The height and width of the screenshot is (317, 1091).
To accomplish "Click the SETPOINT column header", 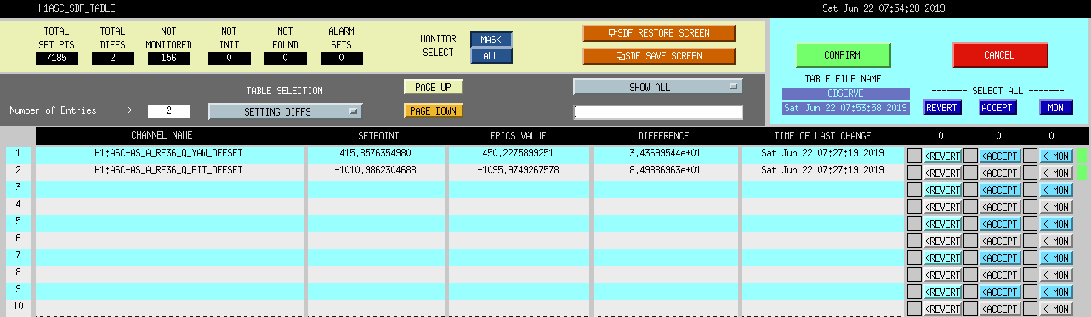I will (x=378, y=135).
